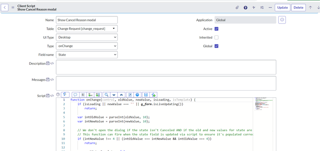Open editor help blue question icon
The width and height of the screenshot is (320, 151).
click(x=137, y=95)
